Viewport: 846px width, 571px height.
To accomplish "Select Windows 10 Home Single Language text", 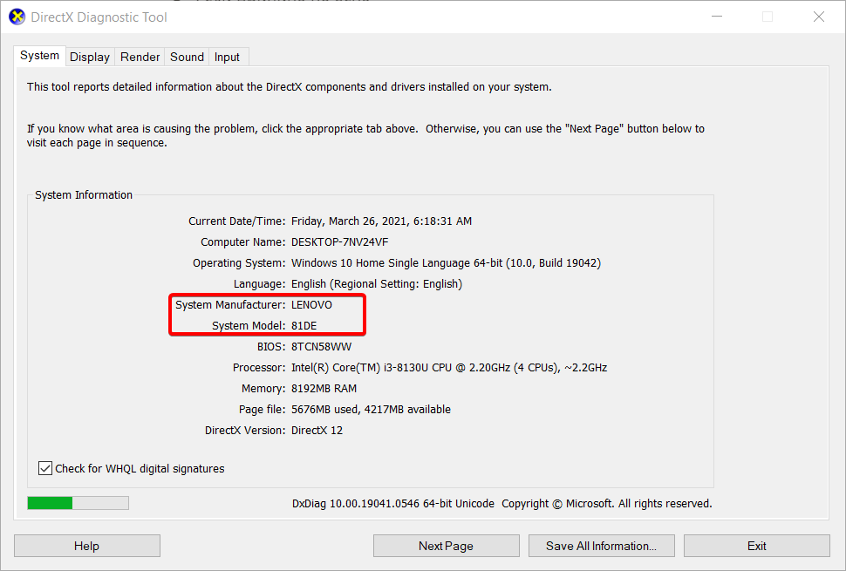I will [x=380, y=263].
